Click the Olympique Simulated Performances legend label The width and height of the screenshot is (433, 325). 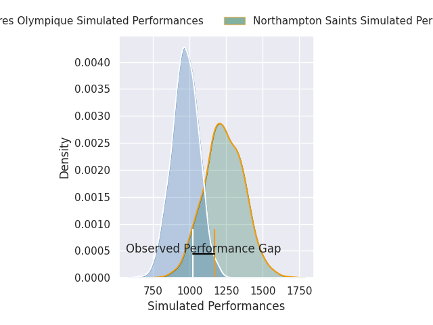pos(101,21)
